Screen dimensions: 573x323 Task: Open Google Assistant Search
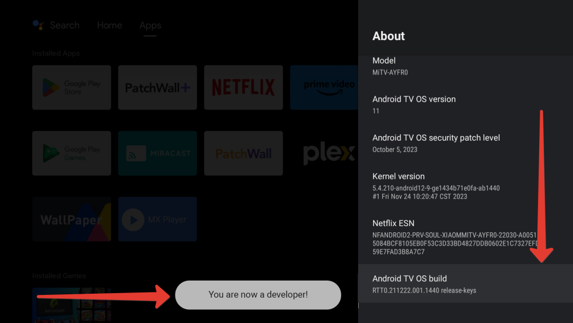click(x=56, y=25)
